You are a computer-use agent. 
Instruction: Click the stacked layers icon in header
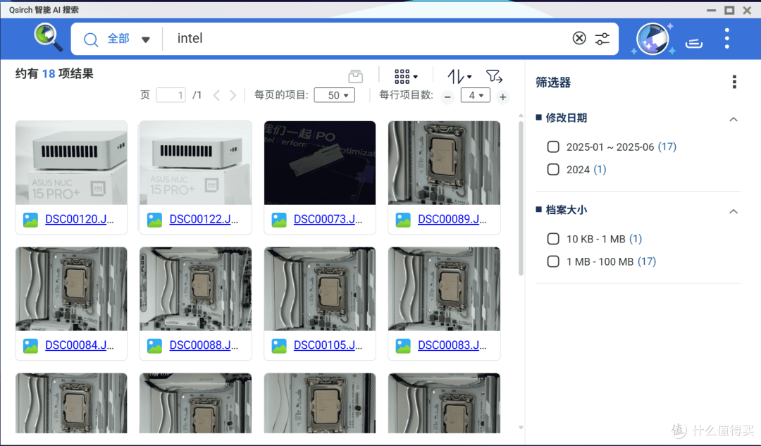click(x=694, y=44)
